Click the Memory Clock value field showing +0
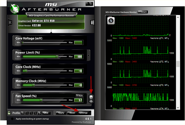Image resolution: width=185 pixels, height=125 pixels. pyautogui.click(x=78, y=85)
